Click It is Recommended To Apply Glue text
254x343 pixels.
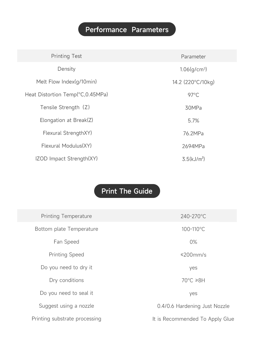tap(193, 319)
